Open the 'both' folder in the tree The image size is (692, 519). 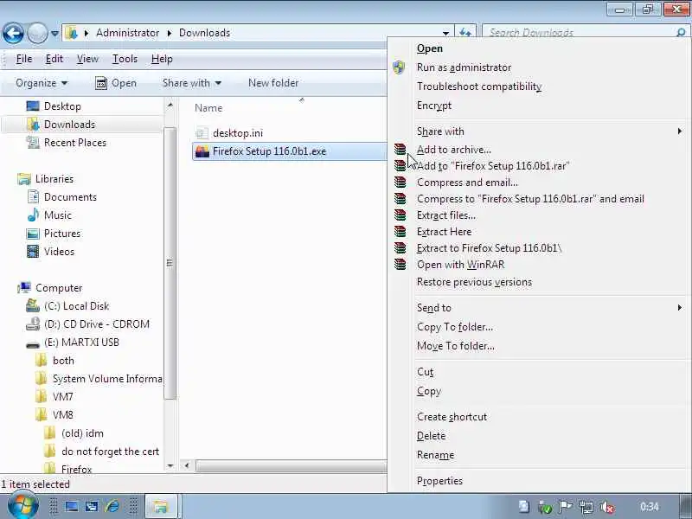tap(63, 361)
